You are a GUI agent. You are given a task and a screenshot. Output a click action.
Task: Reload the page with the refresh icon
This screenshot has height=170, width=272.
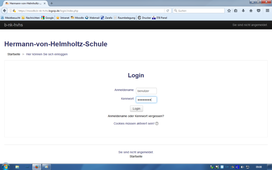(168, 11)
